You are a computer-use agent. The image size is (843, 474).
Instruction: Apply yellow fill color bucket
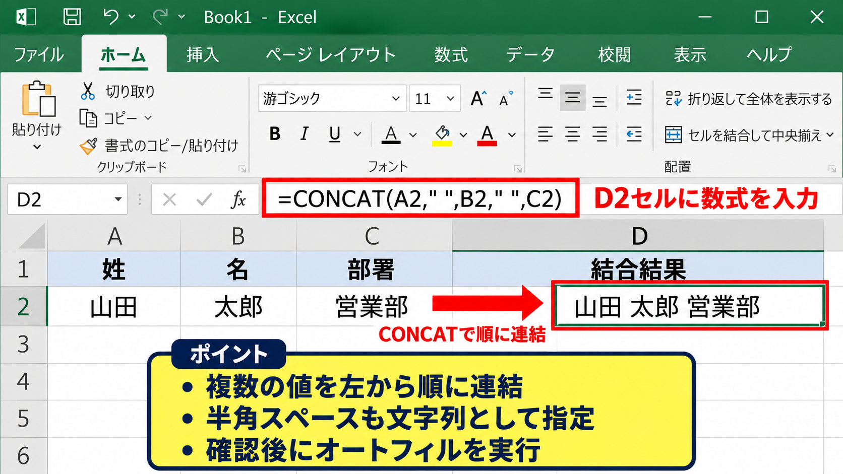[x=442, y=135]
